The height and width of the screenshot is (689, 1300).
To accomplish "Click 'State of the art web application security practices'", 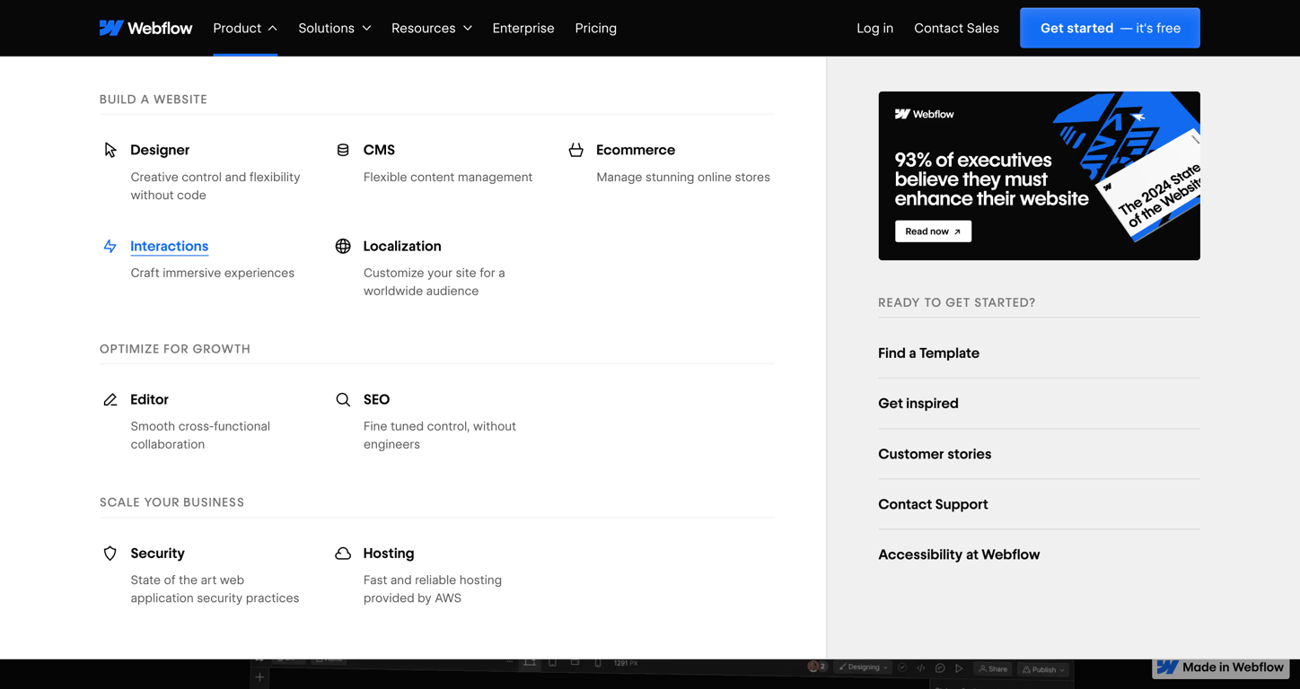I will pyautogui.click(x=215, y=589).
